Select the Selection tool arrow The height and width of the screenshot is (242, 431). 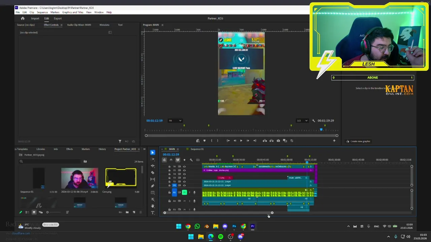click(153, 153)
